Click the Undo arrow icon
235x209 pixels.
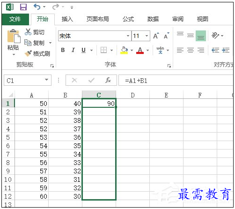(x=37, y=7)
